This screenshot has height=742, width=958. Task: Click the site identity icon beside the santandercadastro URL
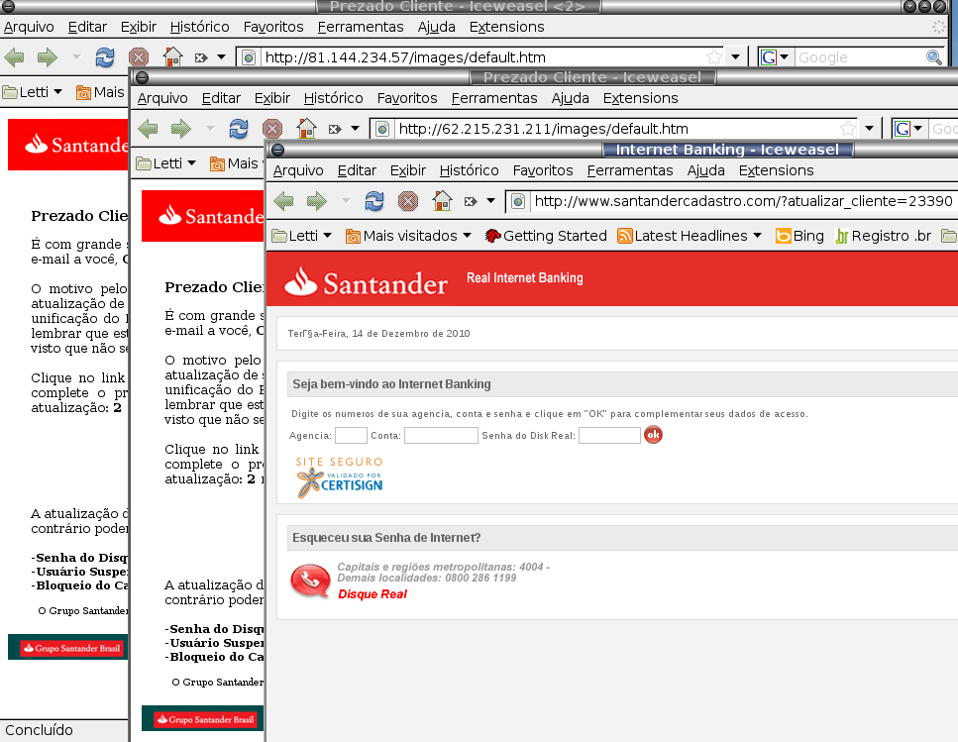(517, 201)
